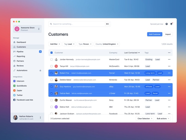The height and width of the screenshot is (140, 186).
Task: Uncheck Guy Hawkins' row checkbox
Action: (x=52, y=87)
